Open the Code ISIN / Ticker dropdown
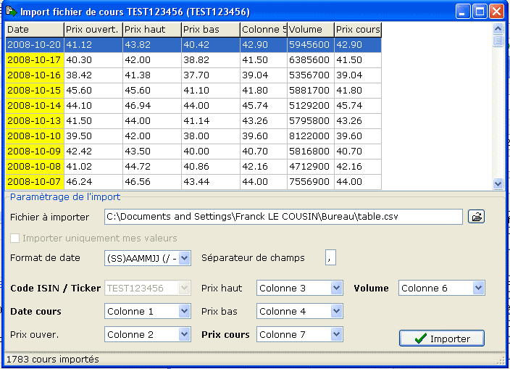This screenshot has height=369, width=510. (185, 288)
